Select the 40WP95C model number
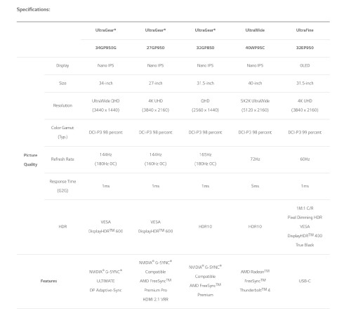 click(255, 48)
